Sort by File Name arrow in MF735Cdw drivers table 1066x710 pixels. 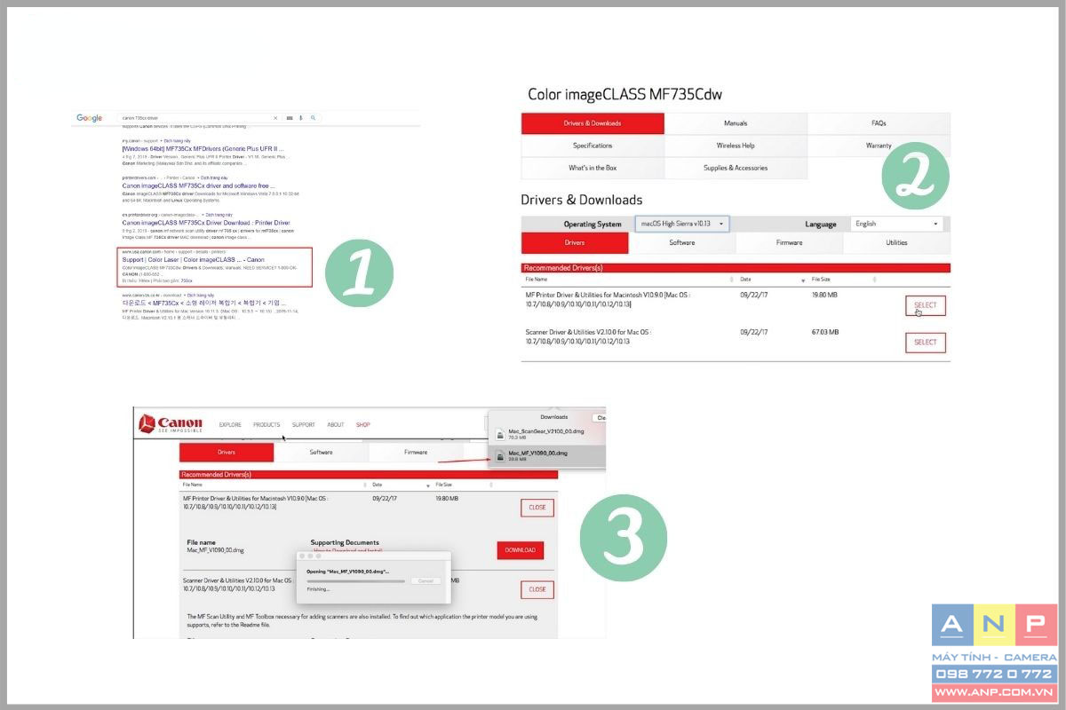click(732, 280)
